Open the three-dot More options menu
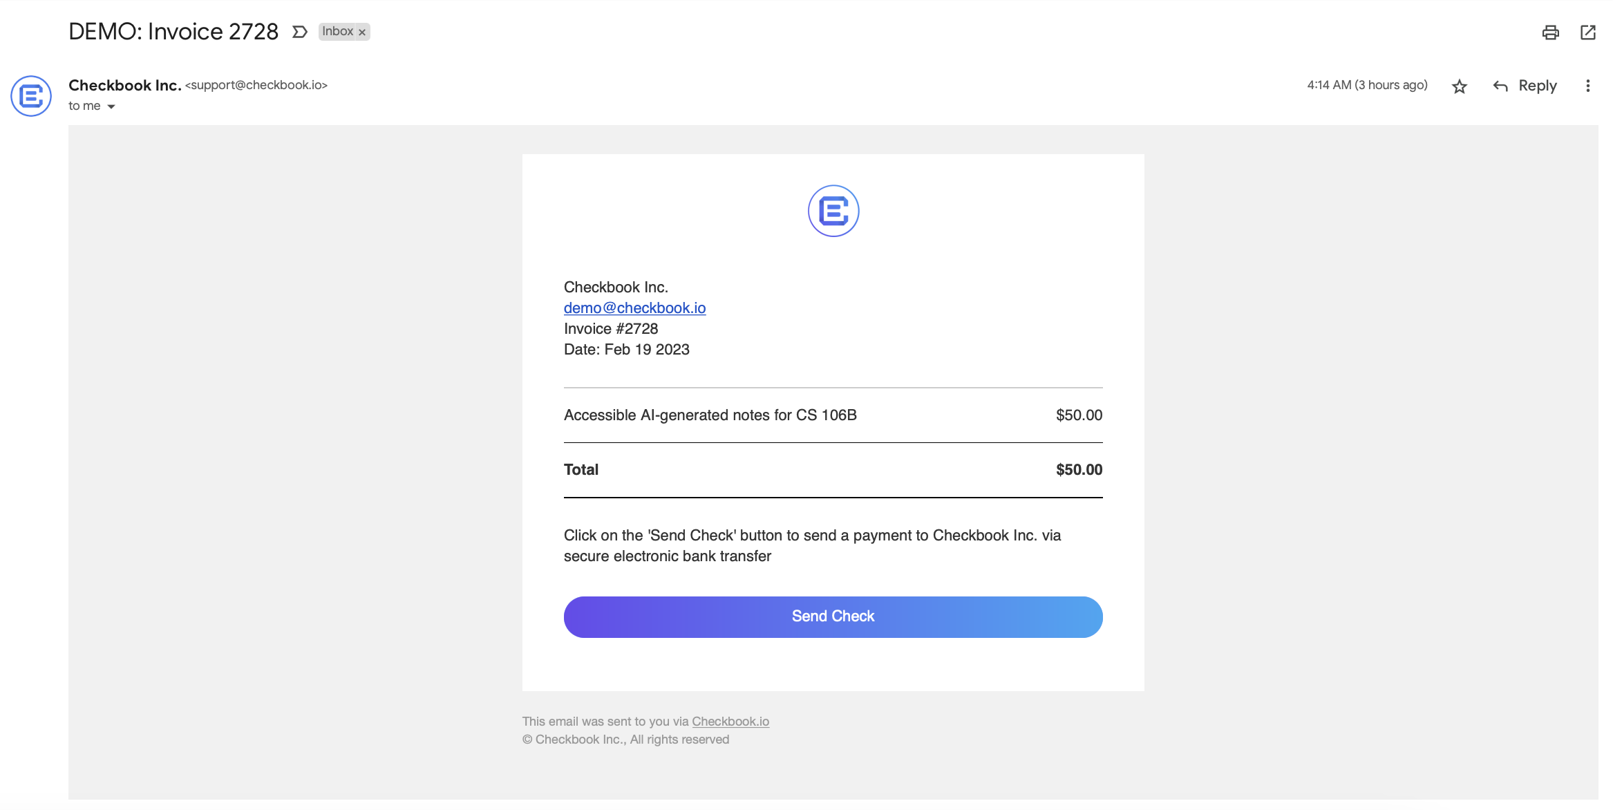1613x810 pixels. point(1587,86)
